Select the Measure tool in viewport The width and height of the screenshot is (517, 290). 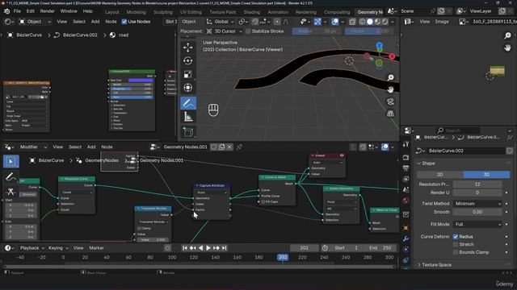pos(188,117)
